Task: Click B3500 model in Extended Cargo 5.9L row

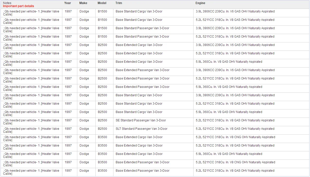Action: pyautogui.click(x=102, y=154)
